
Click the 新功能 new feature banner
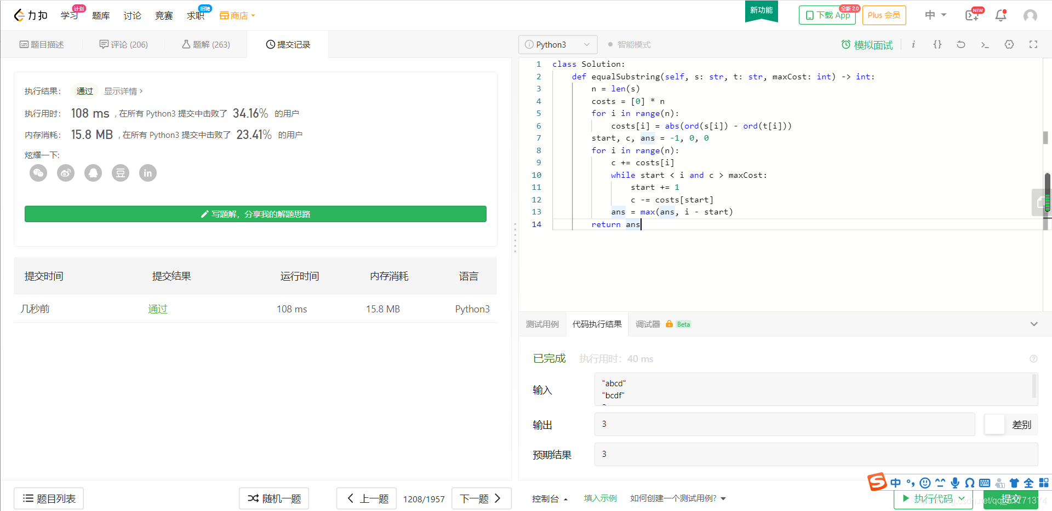click(762, 10)
